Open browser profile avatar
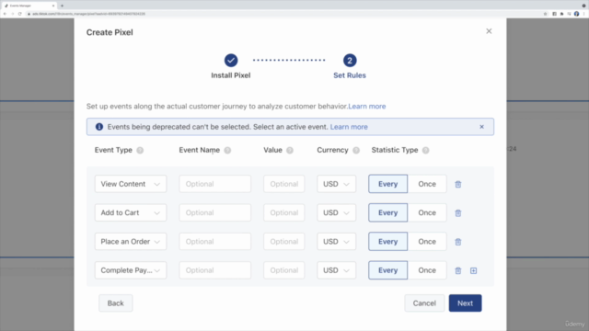The width and height of the screenshot is (589, 331). pos(577,14)
